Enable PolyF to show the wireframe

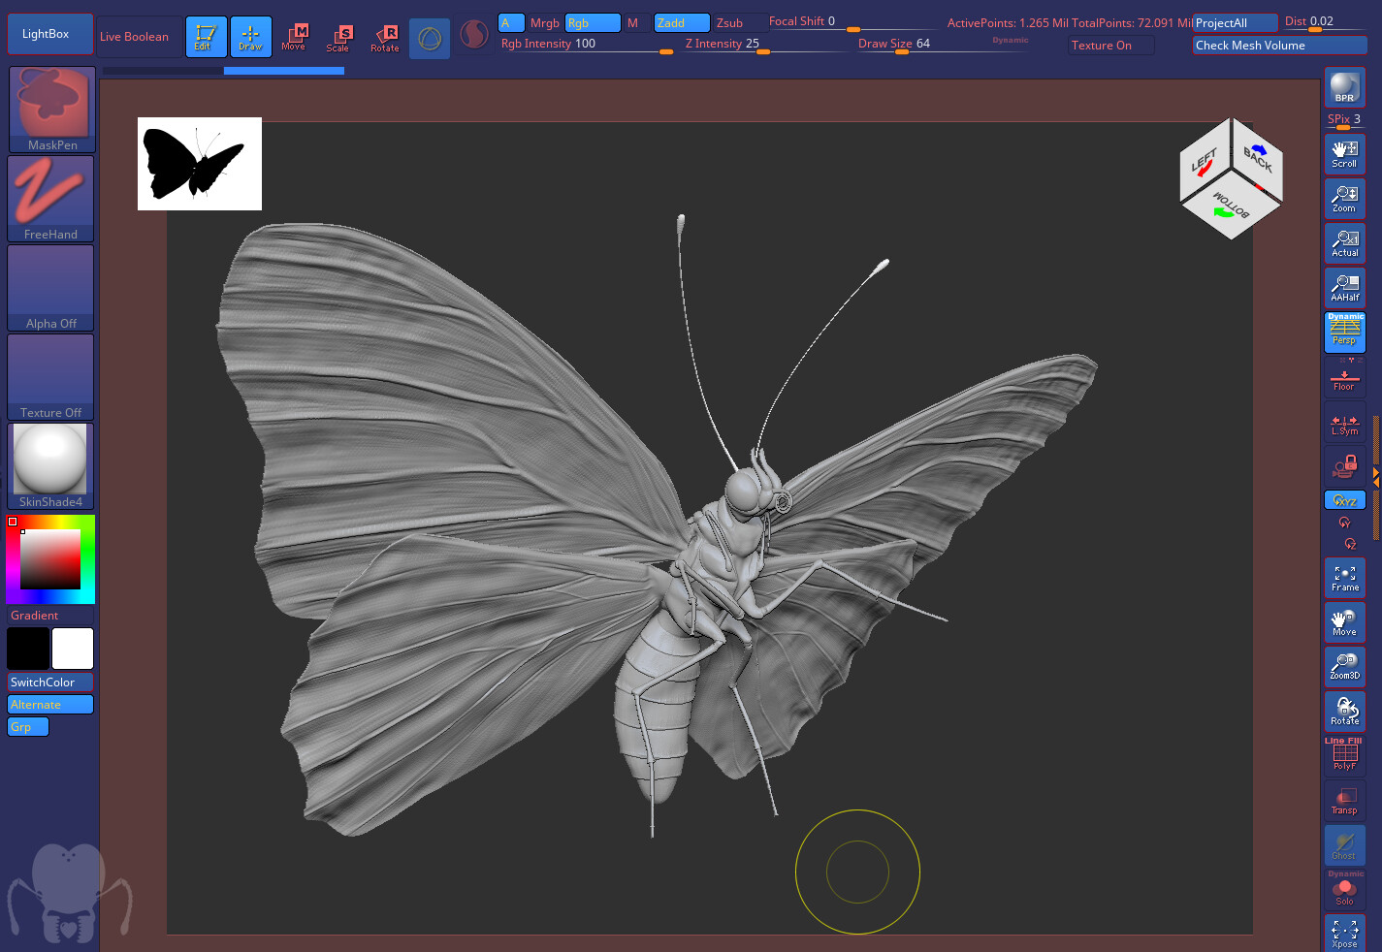(x=1344, y=756)
